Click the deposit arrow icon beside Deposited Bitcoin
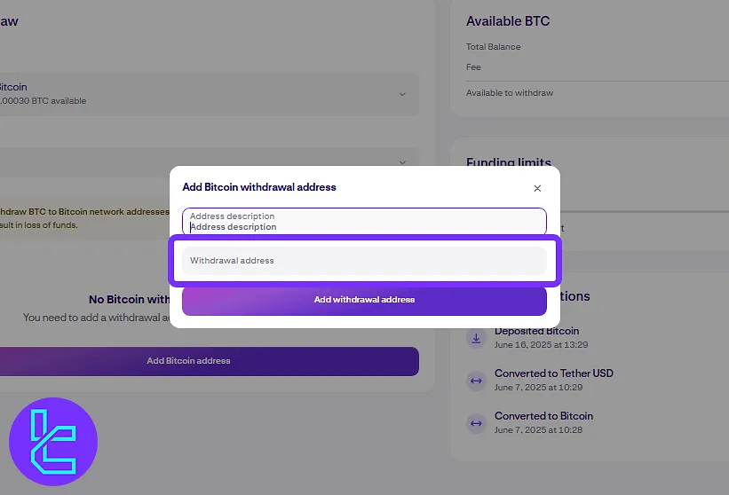 (476, 338)
